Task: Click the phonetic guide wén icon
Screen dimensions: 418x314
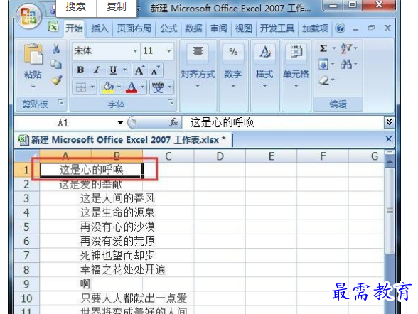Action: [158, 87]
